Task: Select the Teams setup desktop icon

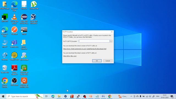Action: point(14,43)
